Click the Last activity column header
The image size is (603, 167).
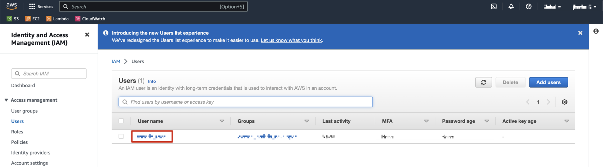point(336,121)
